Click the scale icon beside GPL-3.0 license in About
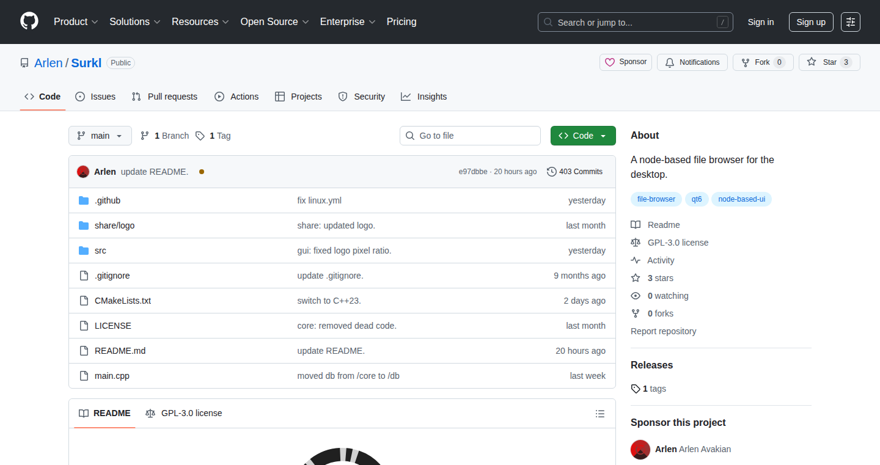The image size is (880, 465). tap(636, 243)
